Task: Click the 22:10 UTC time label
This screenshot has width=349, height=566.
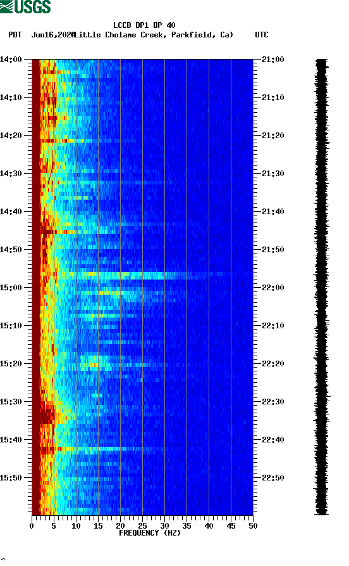Action: 273,326
